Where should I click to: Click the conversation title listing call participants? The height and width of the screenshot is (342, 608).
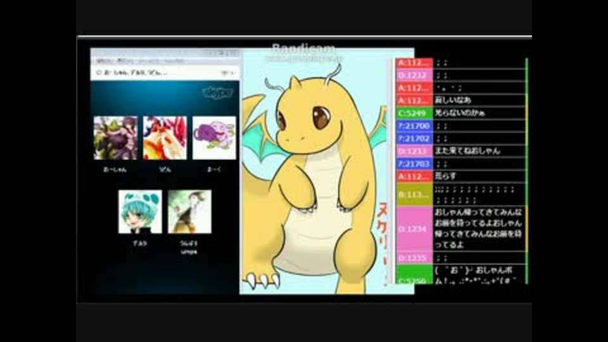click(x=136, y=72)
